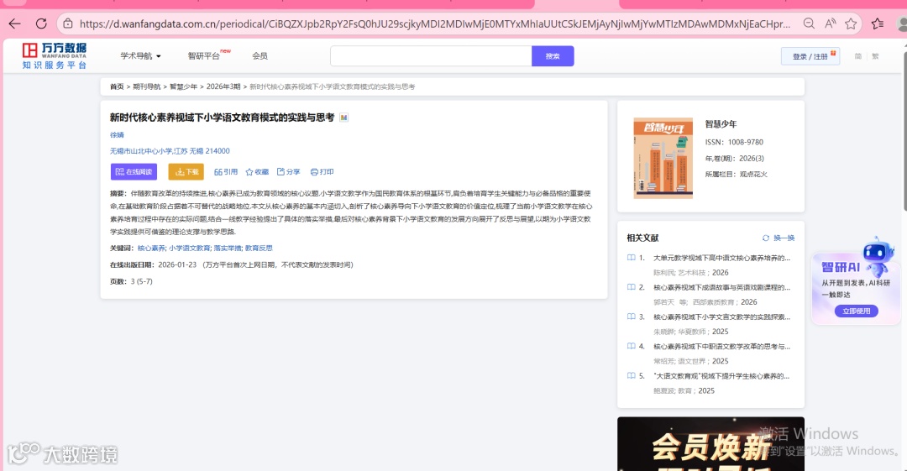Select the 观点花火 column text
This screenshot has width=907, height=471.
pos(753,174)
